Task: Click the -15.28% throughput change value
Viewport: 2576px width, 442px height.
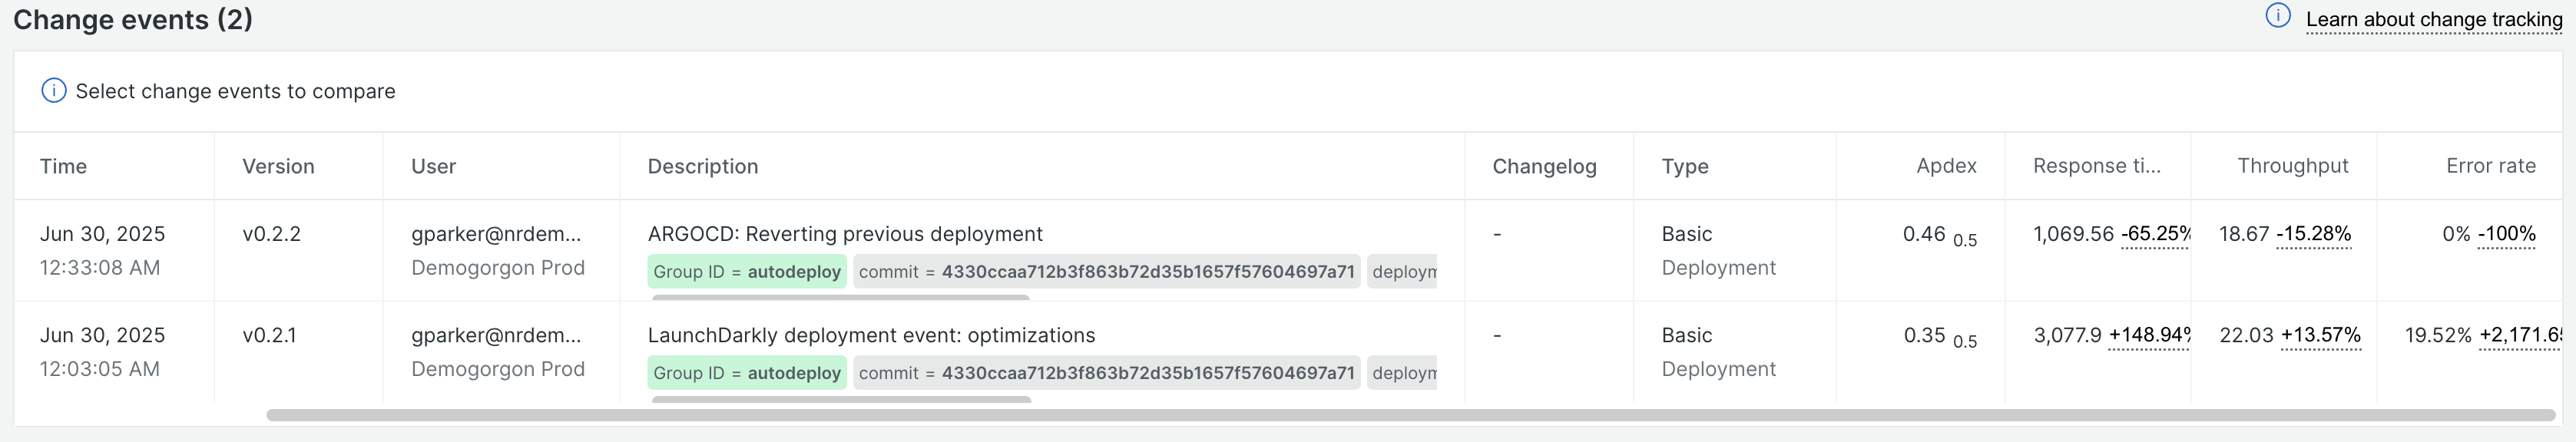Action: (2313, 234)
